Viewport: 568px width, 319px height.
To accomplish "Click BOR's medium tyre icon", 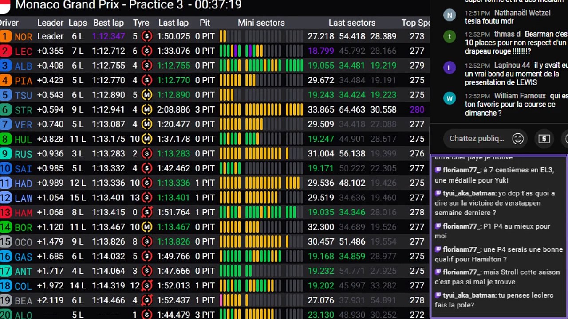I will tap(147, 227).
